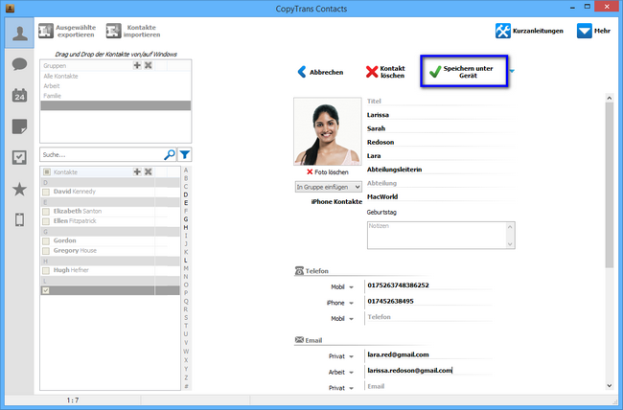Toggle the select-all Kontakte checkbox
Viewport: 623px width, 410px height.
coord(46,171)
